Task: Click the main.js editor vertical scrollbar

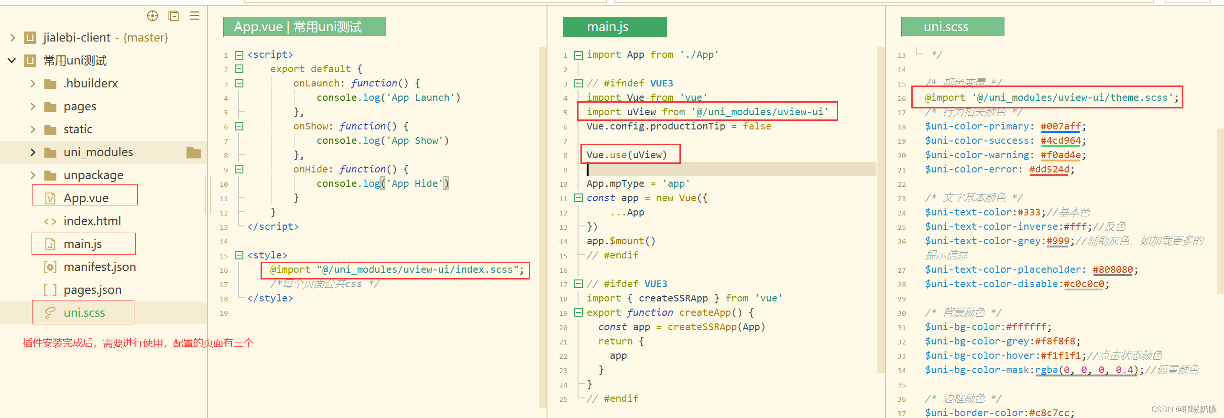Action: pyautogui.click(x=881, y=210)
